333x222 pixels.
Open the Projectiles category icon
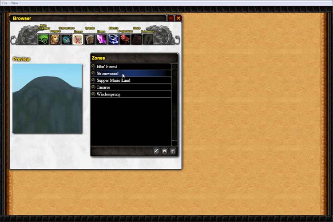125,40
